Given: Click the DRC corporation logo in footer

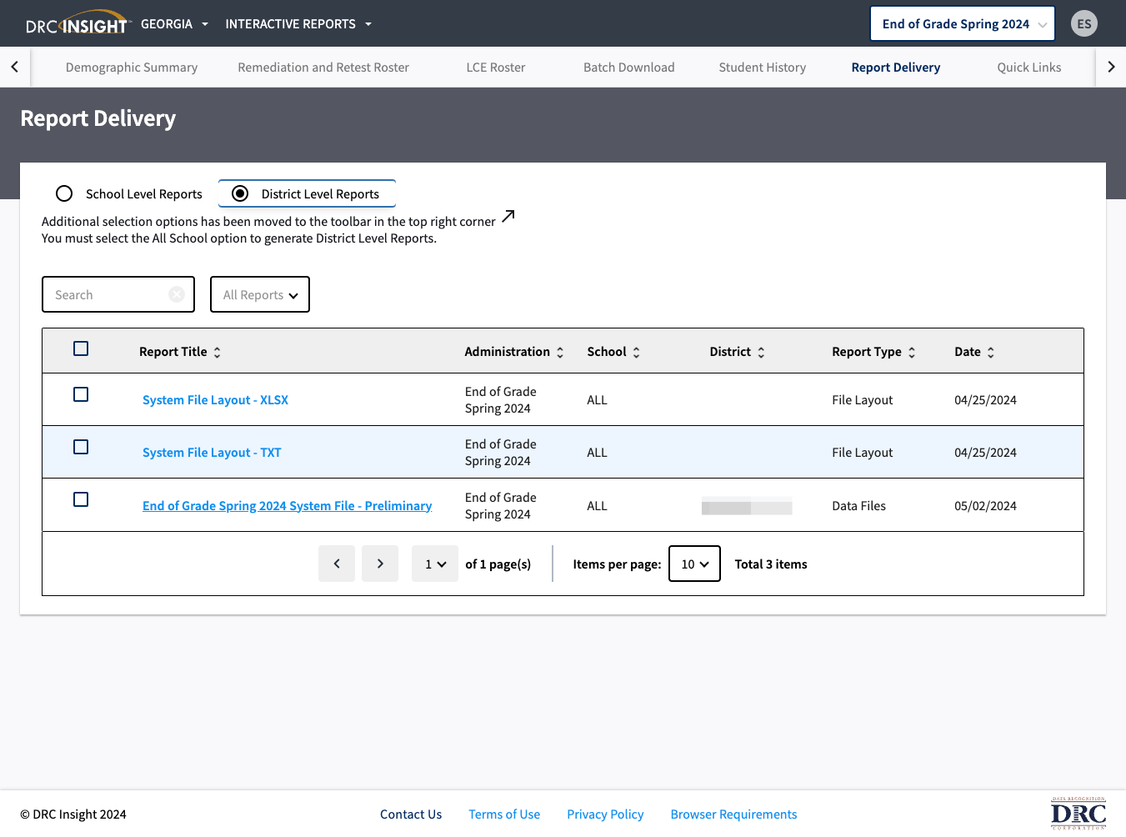Looking at the screenshot, I should [x=1078, y=814].
